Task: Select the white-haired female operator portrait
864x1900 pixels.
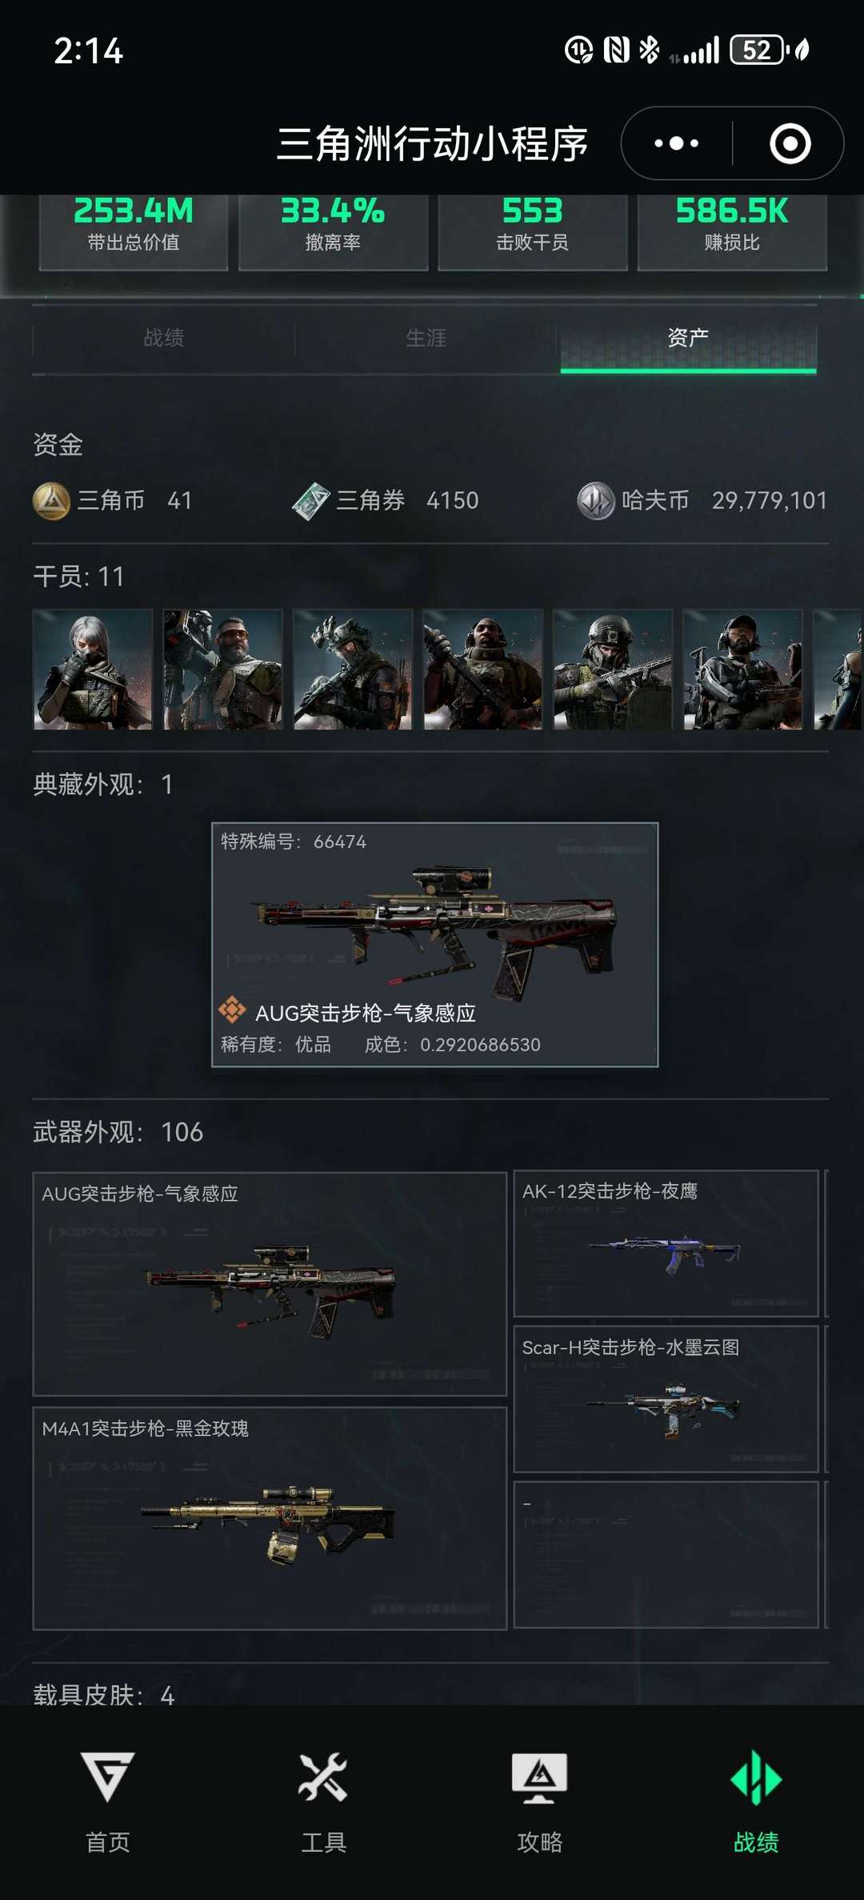Action: [93, 669]
